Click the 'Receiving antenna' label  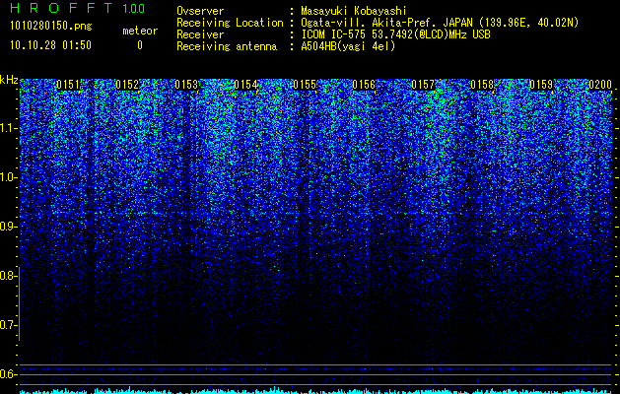(x=227, y=46)
